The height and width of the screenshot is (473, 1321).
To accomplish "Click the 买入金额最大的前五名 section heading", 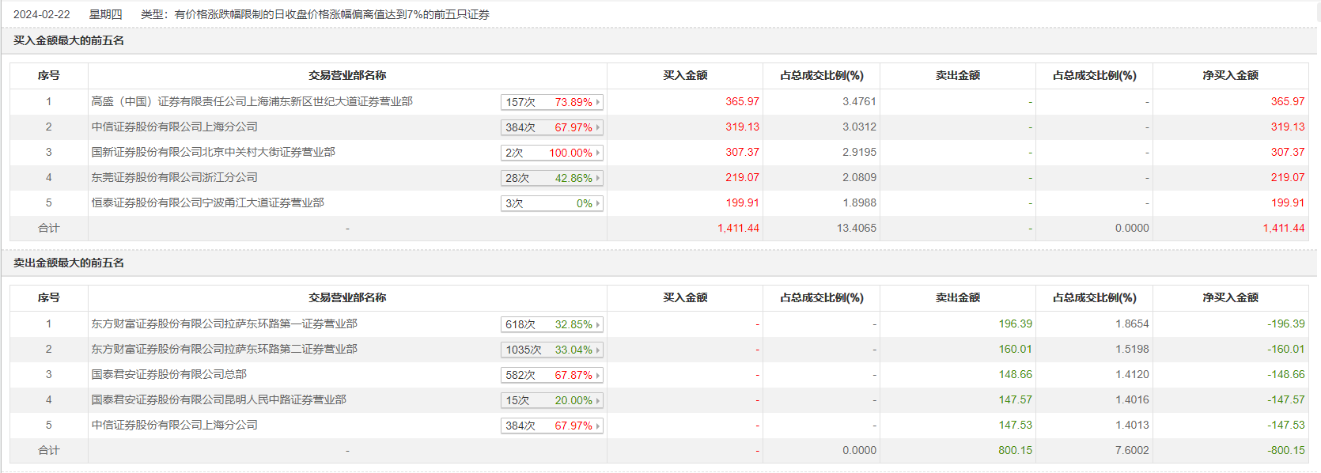I will (69, 40).
